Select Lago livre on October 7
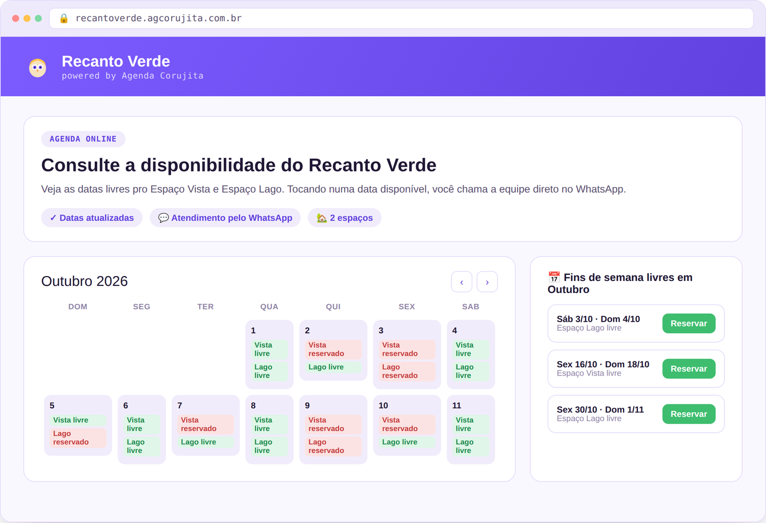The image size is (766, 523). pos(206,442)
